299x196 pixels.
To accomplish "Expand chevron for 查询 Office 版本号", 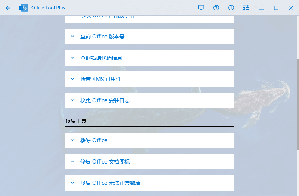I will [x=73, y=36].
